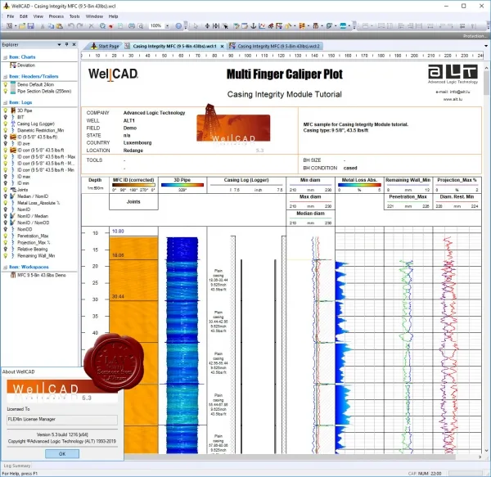
Task: Click the Print Preview magnifier icon
Action: coord(140,26)
